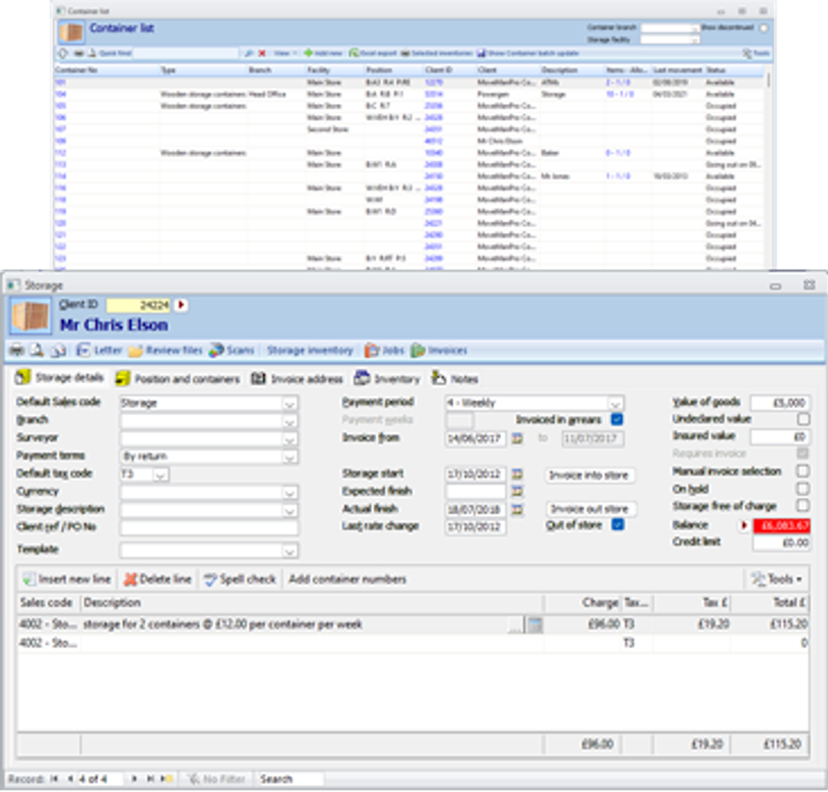Screen dimensions: 828x792
Task: Switch to Notes tab
Action: coord(455,379)
